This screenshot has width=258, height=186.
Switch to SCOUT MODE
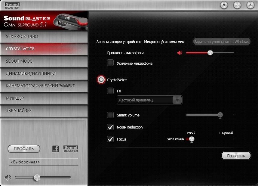click(x=44, y=61)
